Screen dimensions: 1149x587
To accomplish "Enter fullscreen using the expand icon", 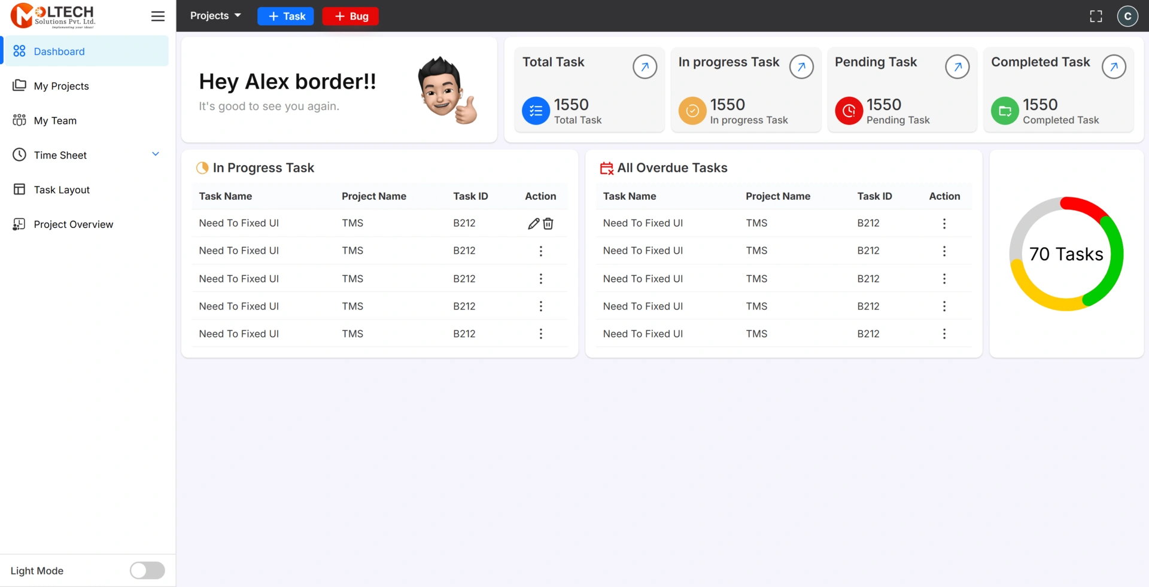I will 1096,16.
